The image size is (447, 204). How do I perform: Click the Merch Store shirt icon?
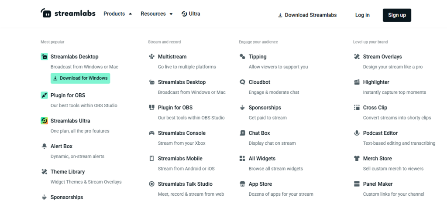tap(357, 158)
